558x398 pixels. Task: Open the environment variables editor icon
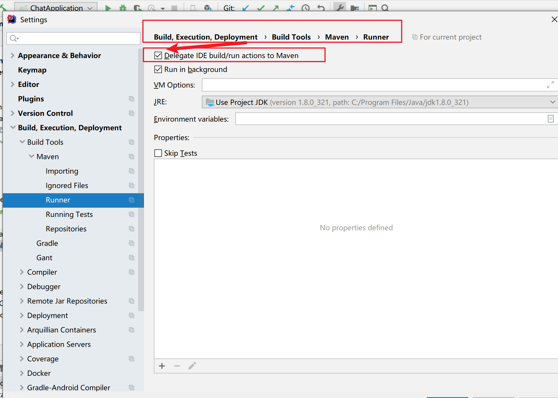pos(550,119)
